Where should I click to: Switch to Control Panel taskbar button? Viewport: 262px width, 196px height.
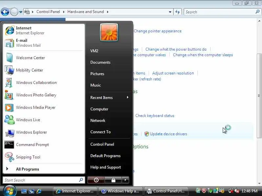tap(166, 191)
